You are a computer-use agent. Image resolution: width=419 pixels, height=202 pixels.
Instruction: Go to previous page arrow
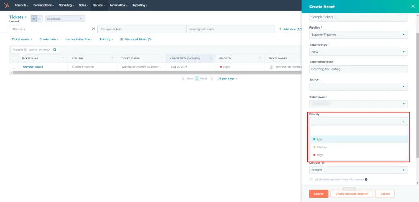coord(183,79)
